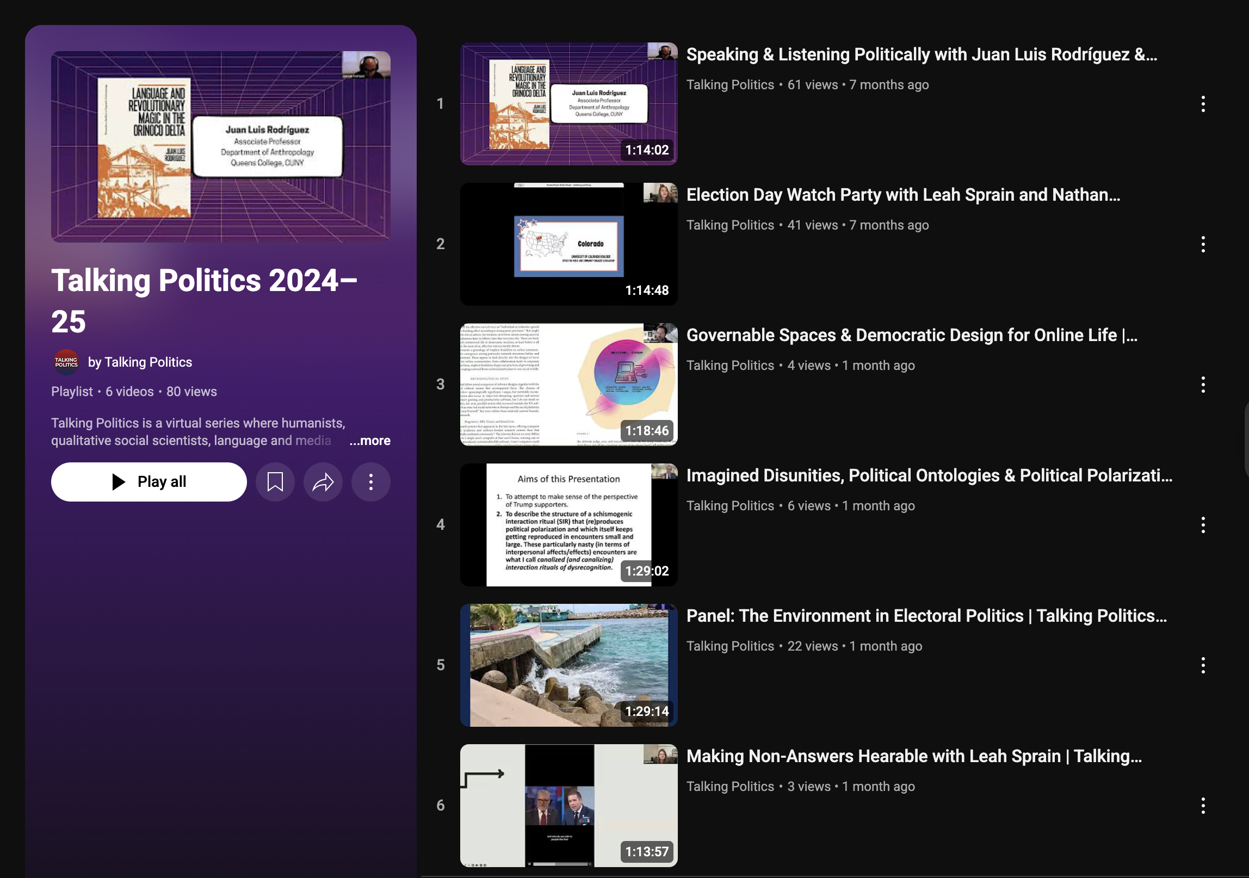Expand playlist description with ...more
This screenshot has width=1249, height=878.
pos(370,441)
